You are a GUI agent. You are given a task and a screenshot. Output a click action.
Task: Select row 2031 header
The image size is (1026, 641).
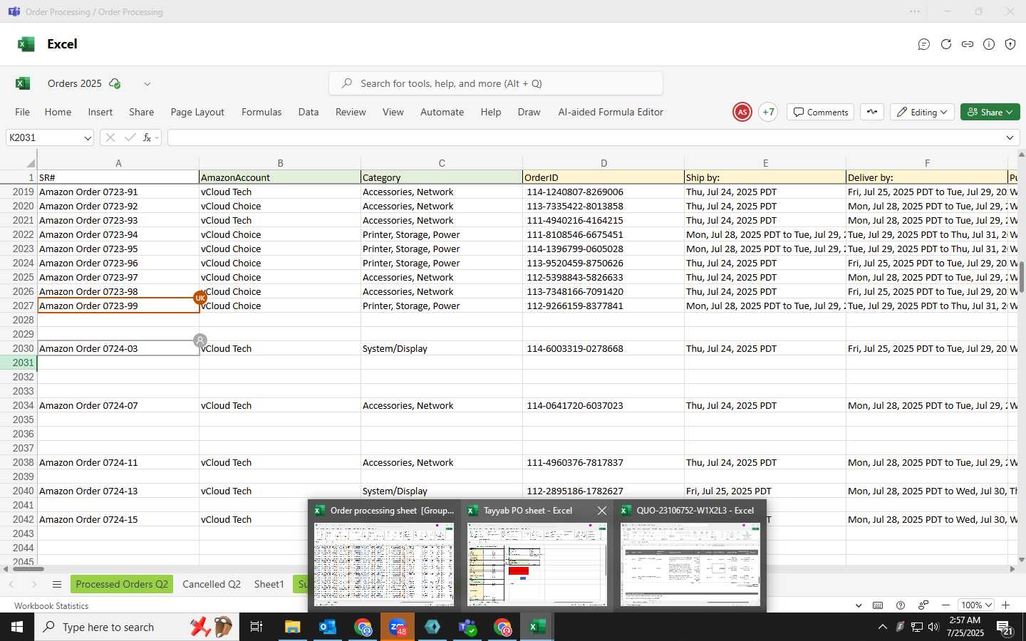(19, 363)
